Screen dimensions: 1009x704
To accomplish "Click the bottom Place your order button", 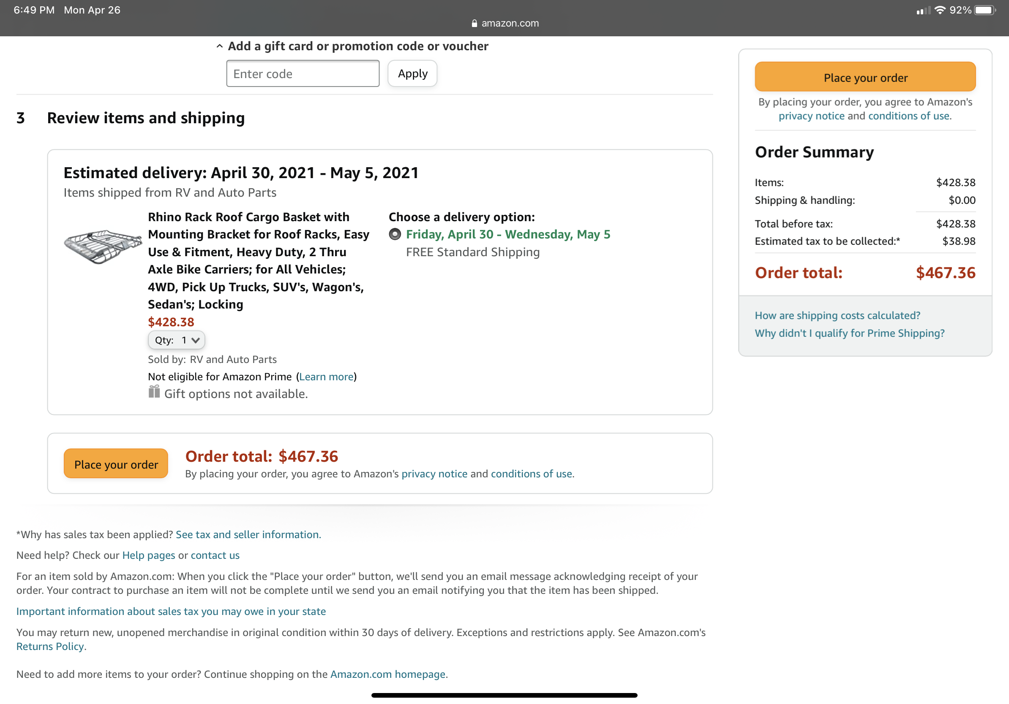I will pos(116,464).
